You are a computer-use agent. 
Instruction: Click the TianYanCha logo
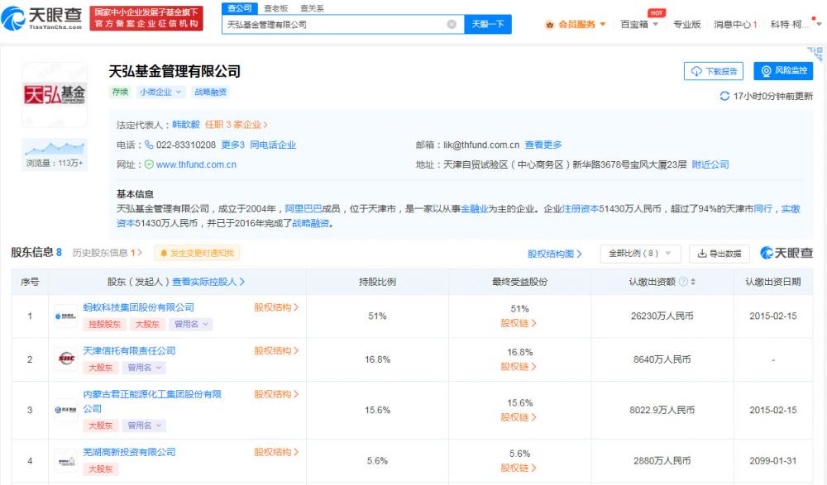[42, 18]
